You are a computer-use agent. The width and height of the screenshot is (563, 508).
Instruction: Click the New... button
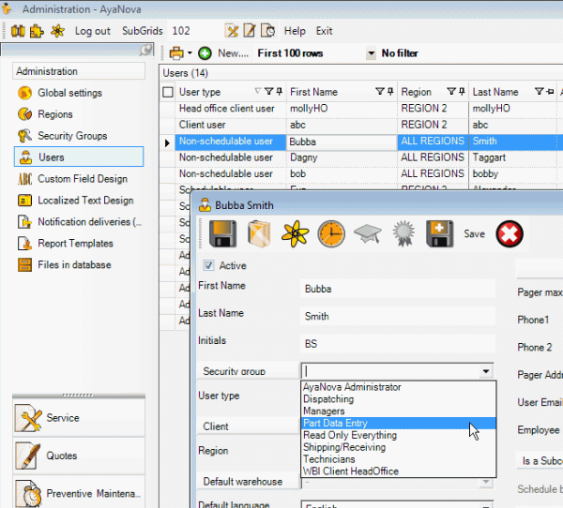[233, 53]
